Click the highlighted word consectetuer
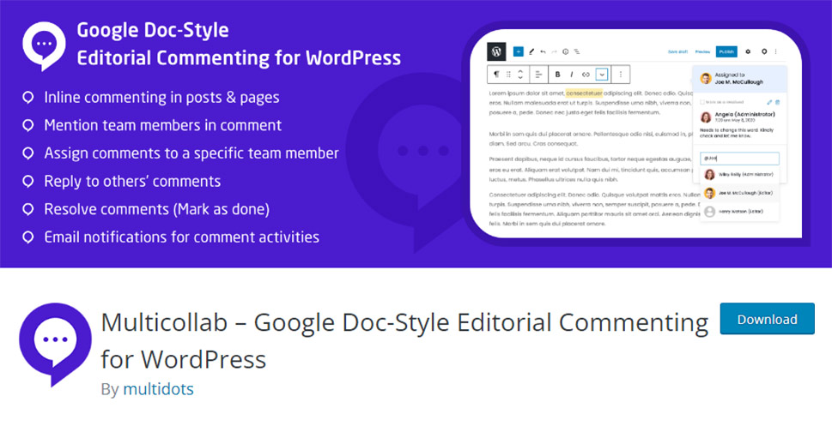 pyautogui.click(x=584, y=93)
